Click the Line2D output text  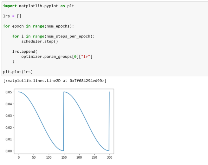tap(55, 81)
